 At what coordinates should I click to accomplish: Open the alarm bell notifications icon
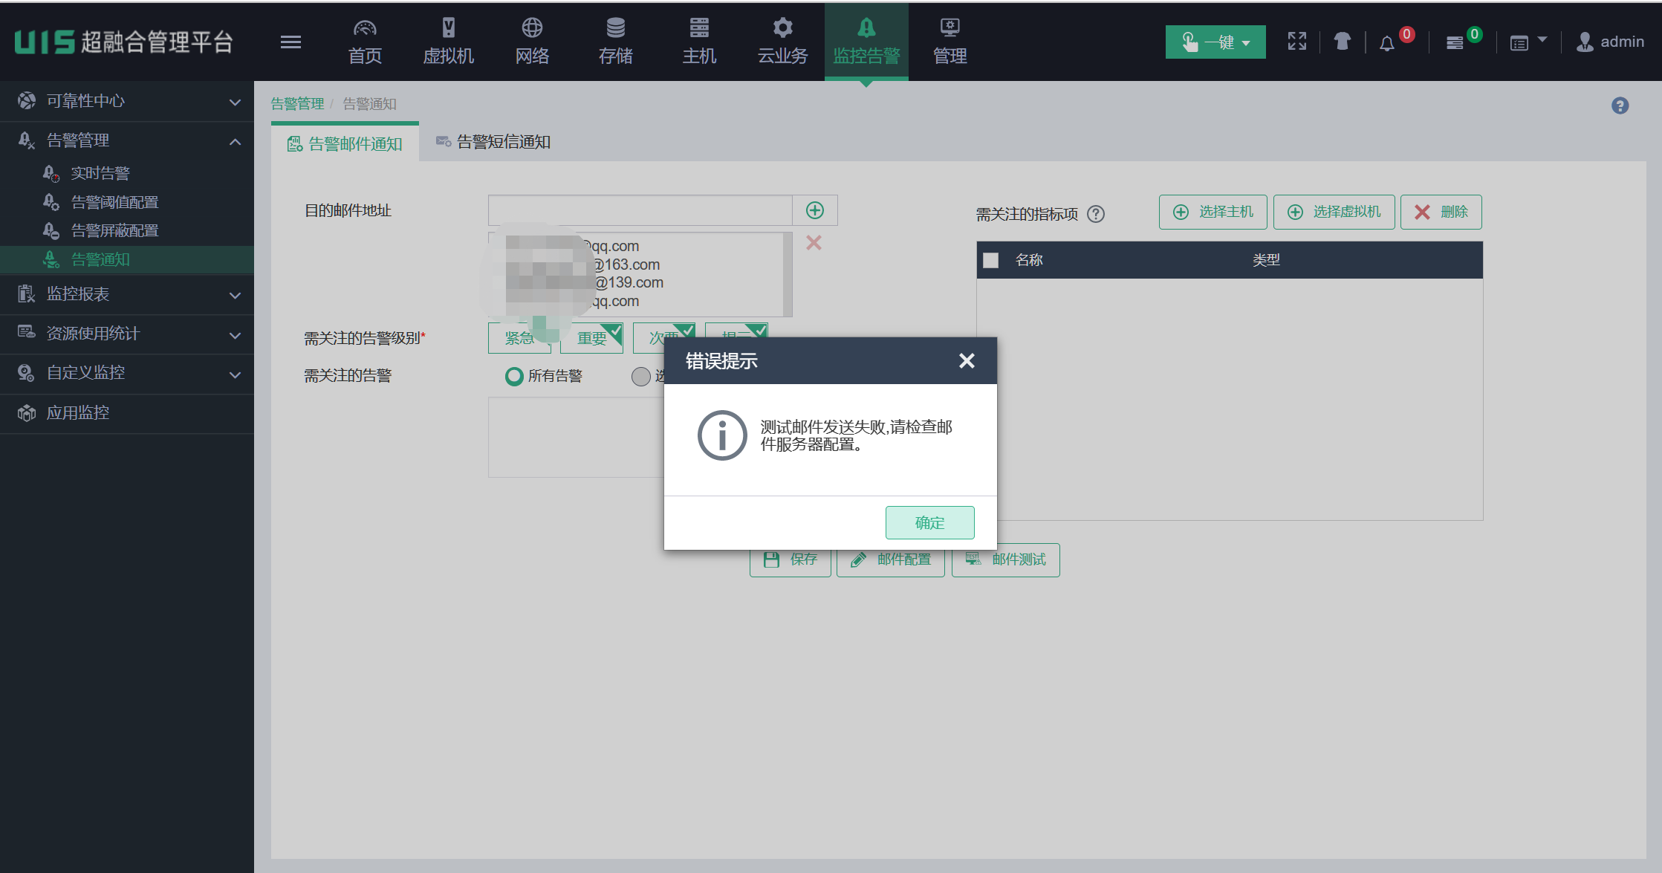(x=1387, y=43)
